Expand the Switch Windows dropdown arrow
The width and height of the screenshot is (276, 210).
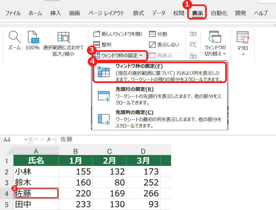(224, 54)
